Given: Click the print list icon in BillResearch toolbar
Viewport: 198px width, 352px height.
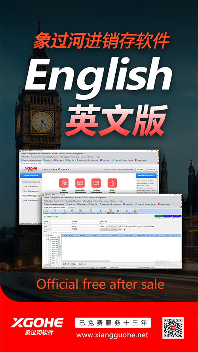Looking at the screenshot, I should point(100,211).
